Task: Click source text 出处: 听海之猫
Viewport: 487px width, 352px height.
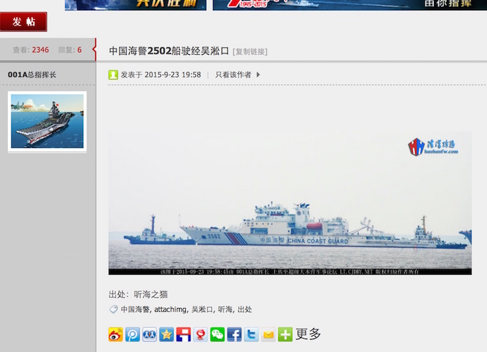Action: [138, 294]
